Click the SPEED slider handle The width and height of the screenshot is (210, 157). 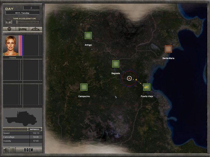tap(34, 129)
